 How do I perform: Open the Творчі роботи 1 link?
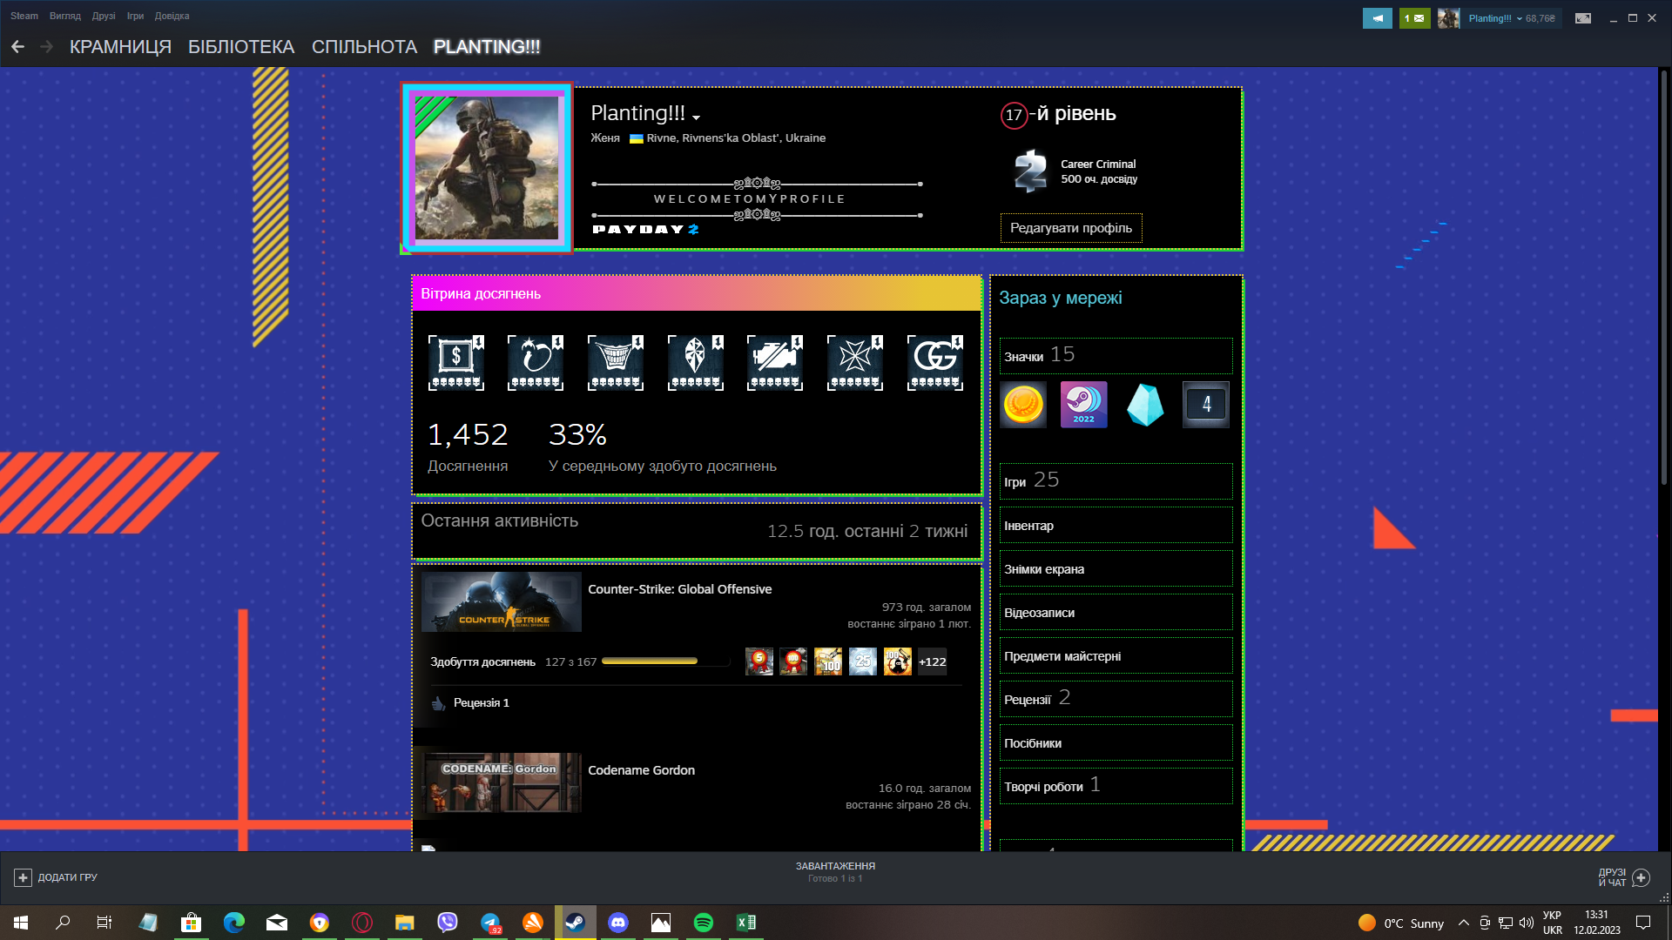click(1116, 786)
